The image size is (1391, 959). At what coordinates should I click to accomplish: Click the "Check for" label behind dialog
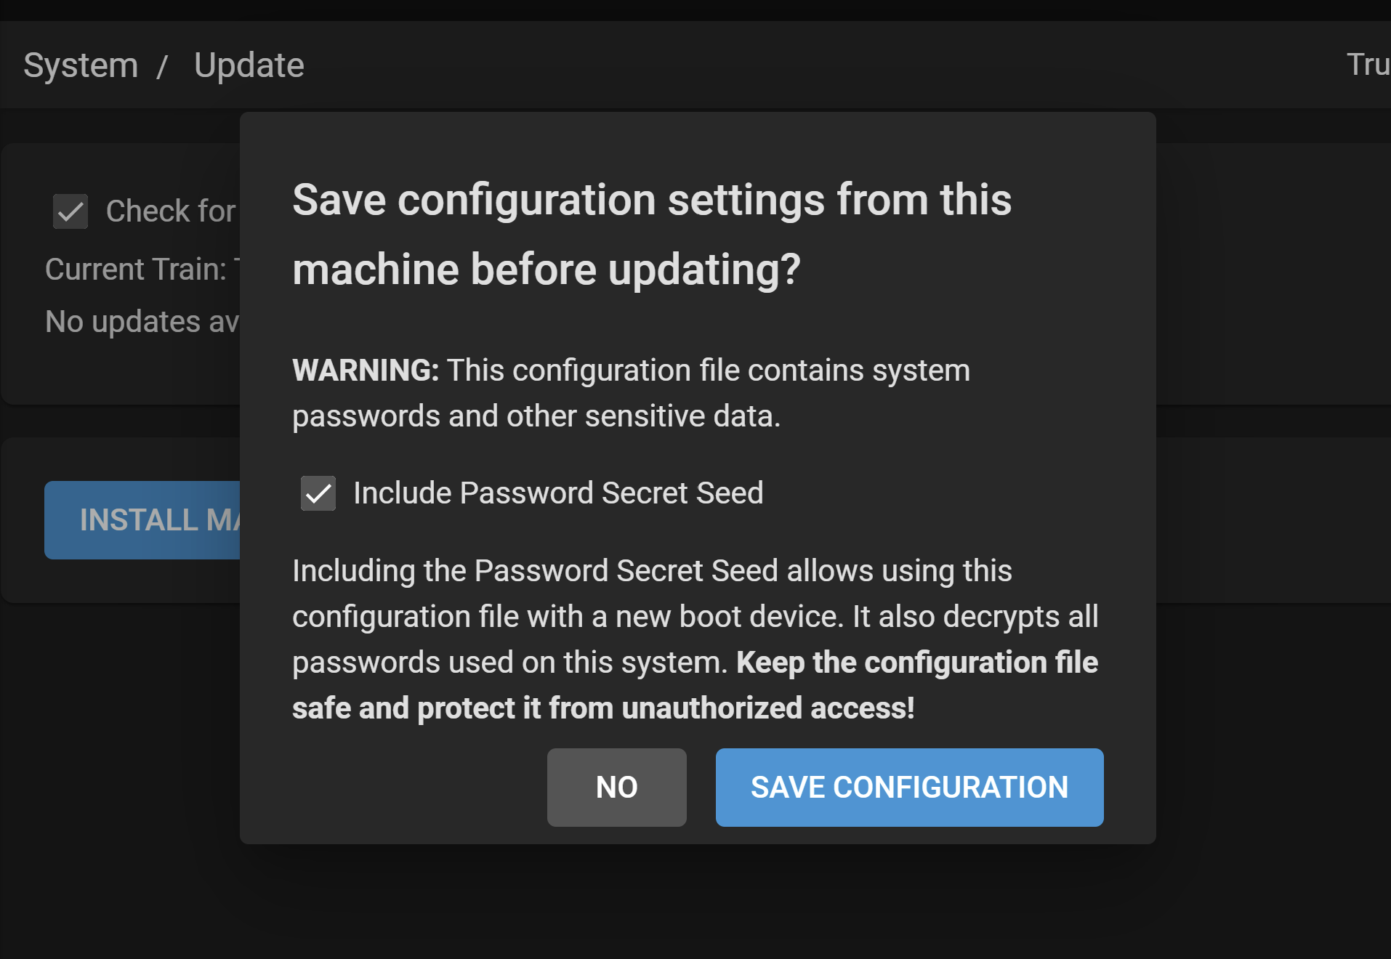pyautogui.click(x=170, y=211)
